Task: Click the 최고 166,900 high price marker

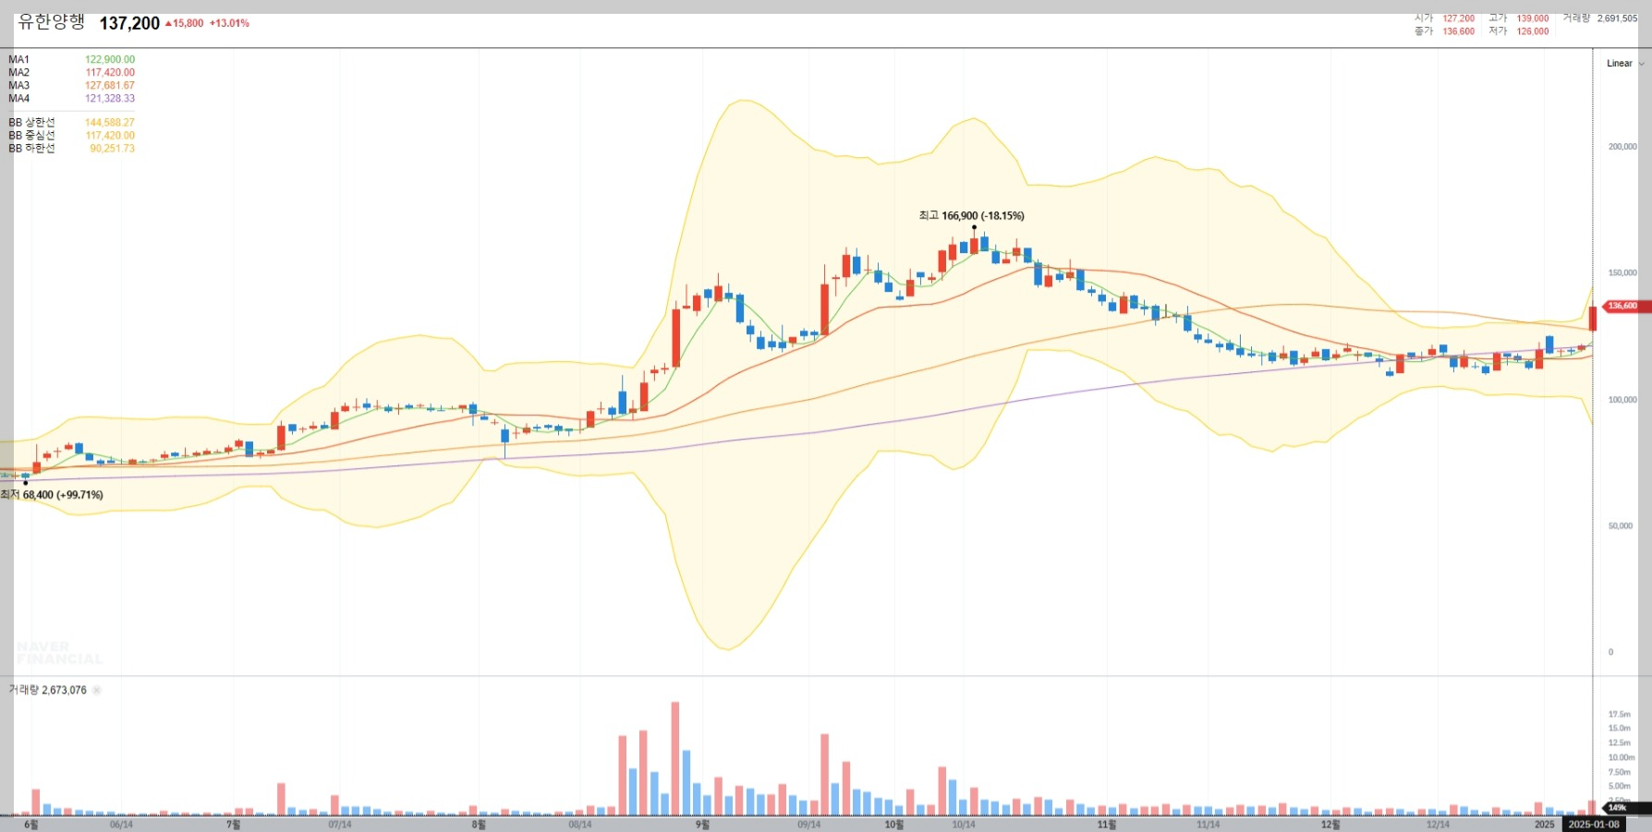Action: 971,215
